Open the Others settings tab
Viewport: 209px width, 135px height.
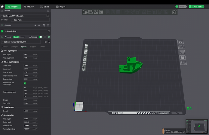coord(43,47)
